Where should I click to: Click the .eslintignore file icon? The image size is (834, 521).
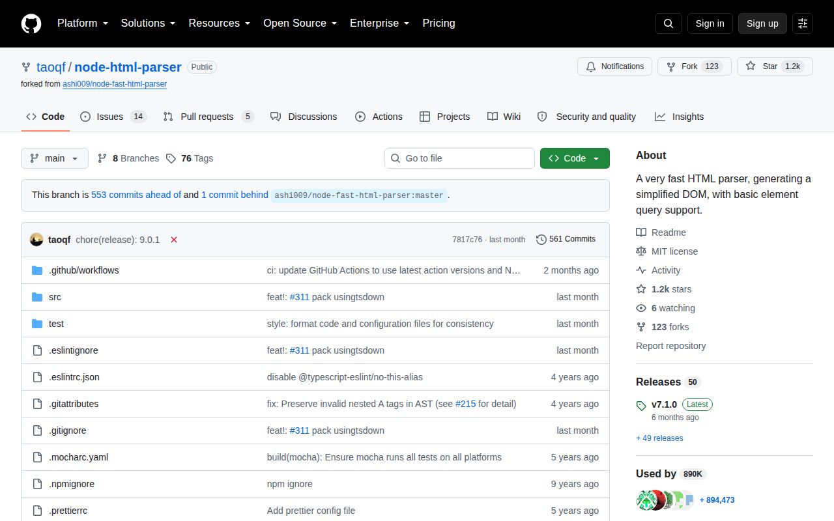pos(37,350)
